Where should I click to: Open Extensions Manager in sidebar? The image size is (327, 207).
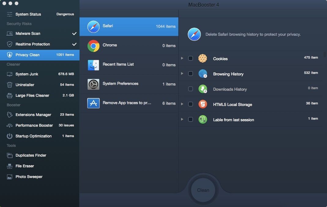tap(40, 115)
